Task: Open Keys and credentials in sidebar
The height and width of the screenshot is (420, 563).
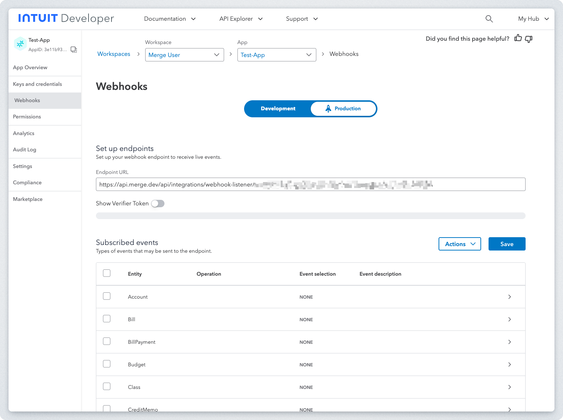Action: point(37,84)
